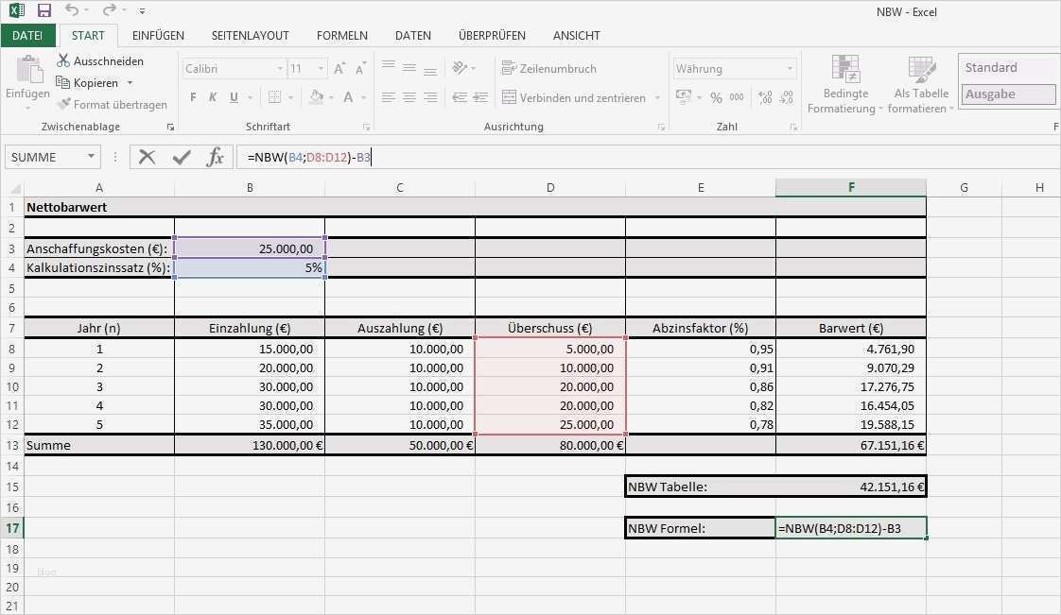Align text right
1061x615 pixels.
coord(430,97)
